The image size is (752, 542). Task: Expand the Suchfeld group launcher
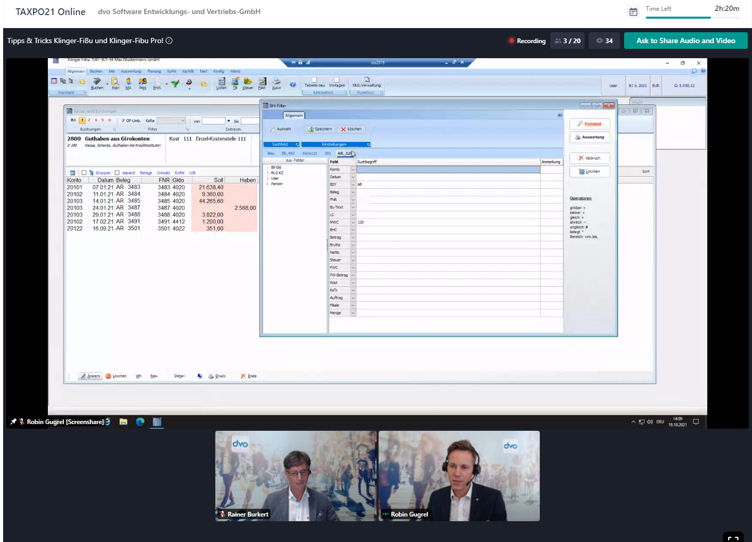click(x=297, y=144)
